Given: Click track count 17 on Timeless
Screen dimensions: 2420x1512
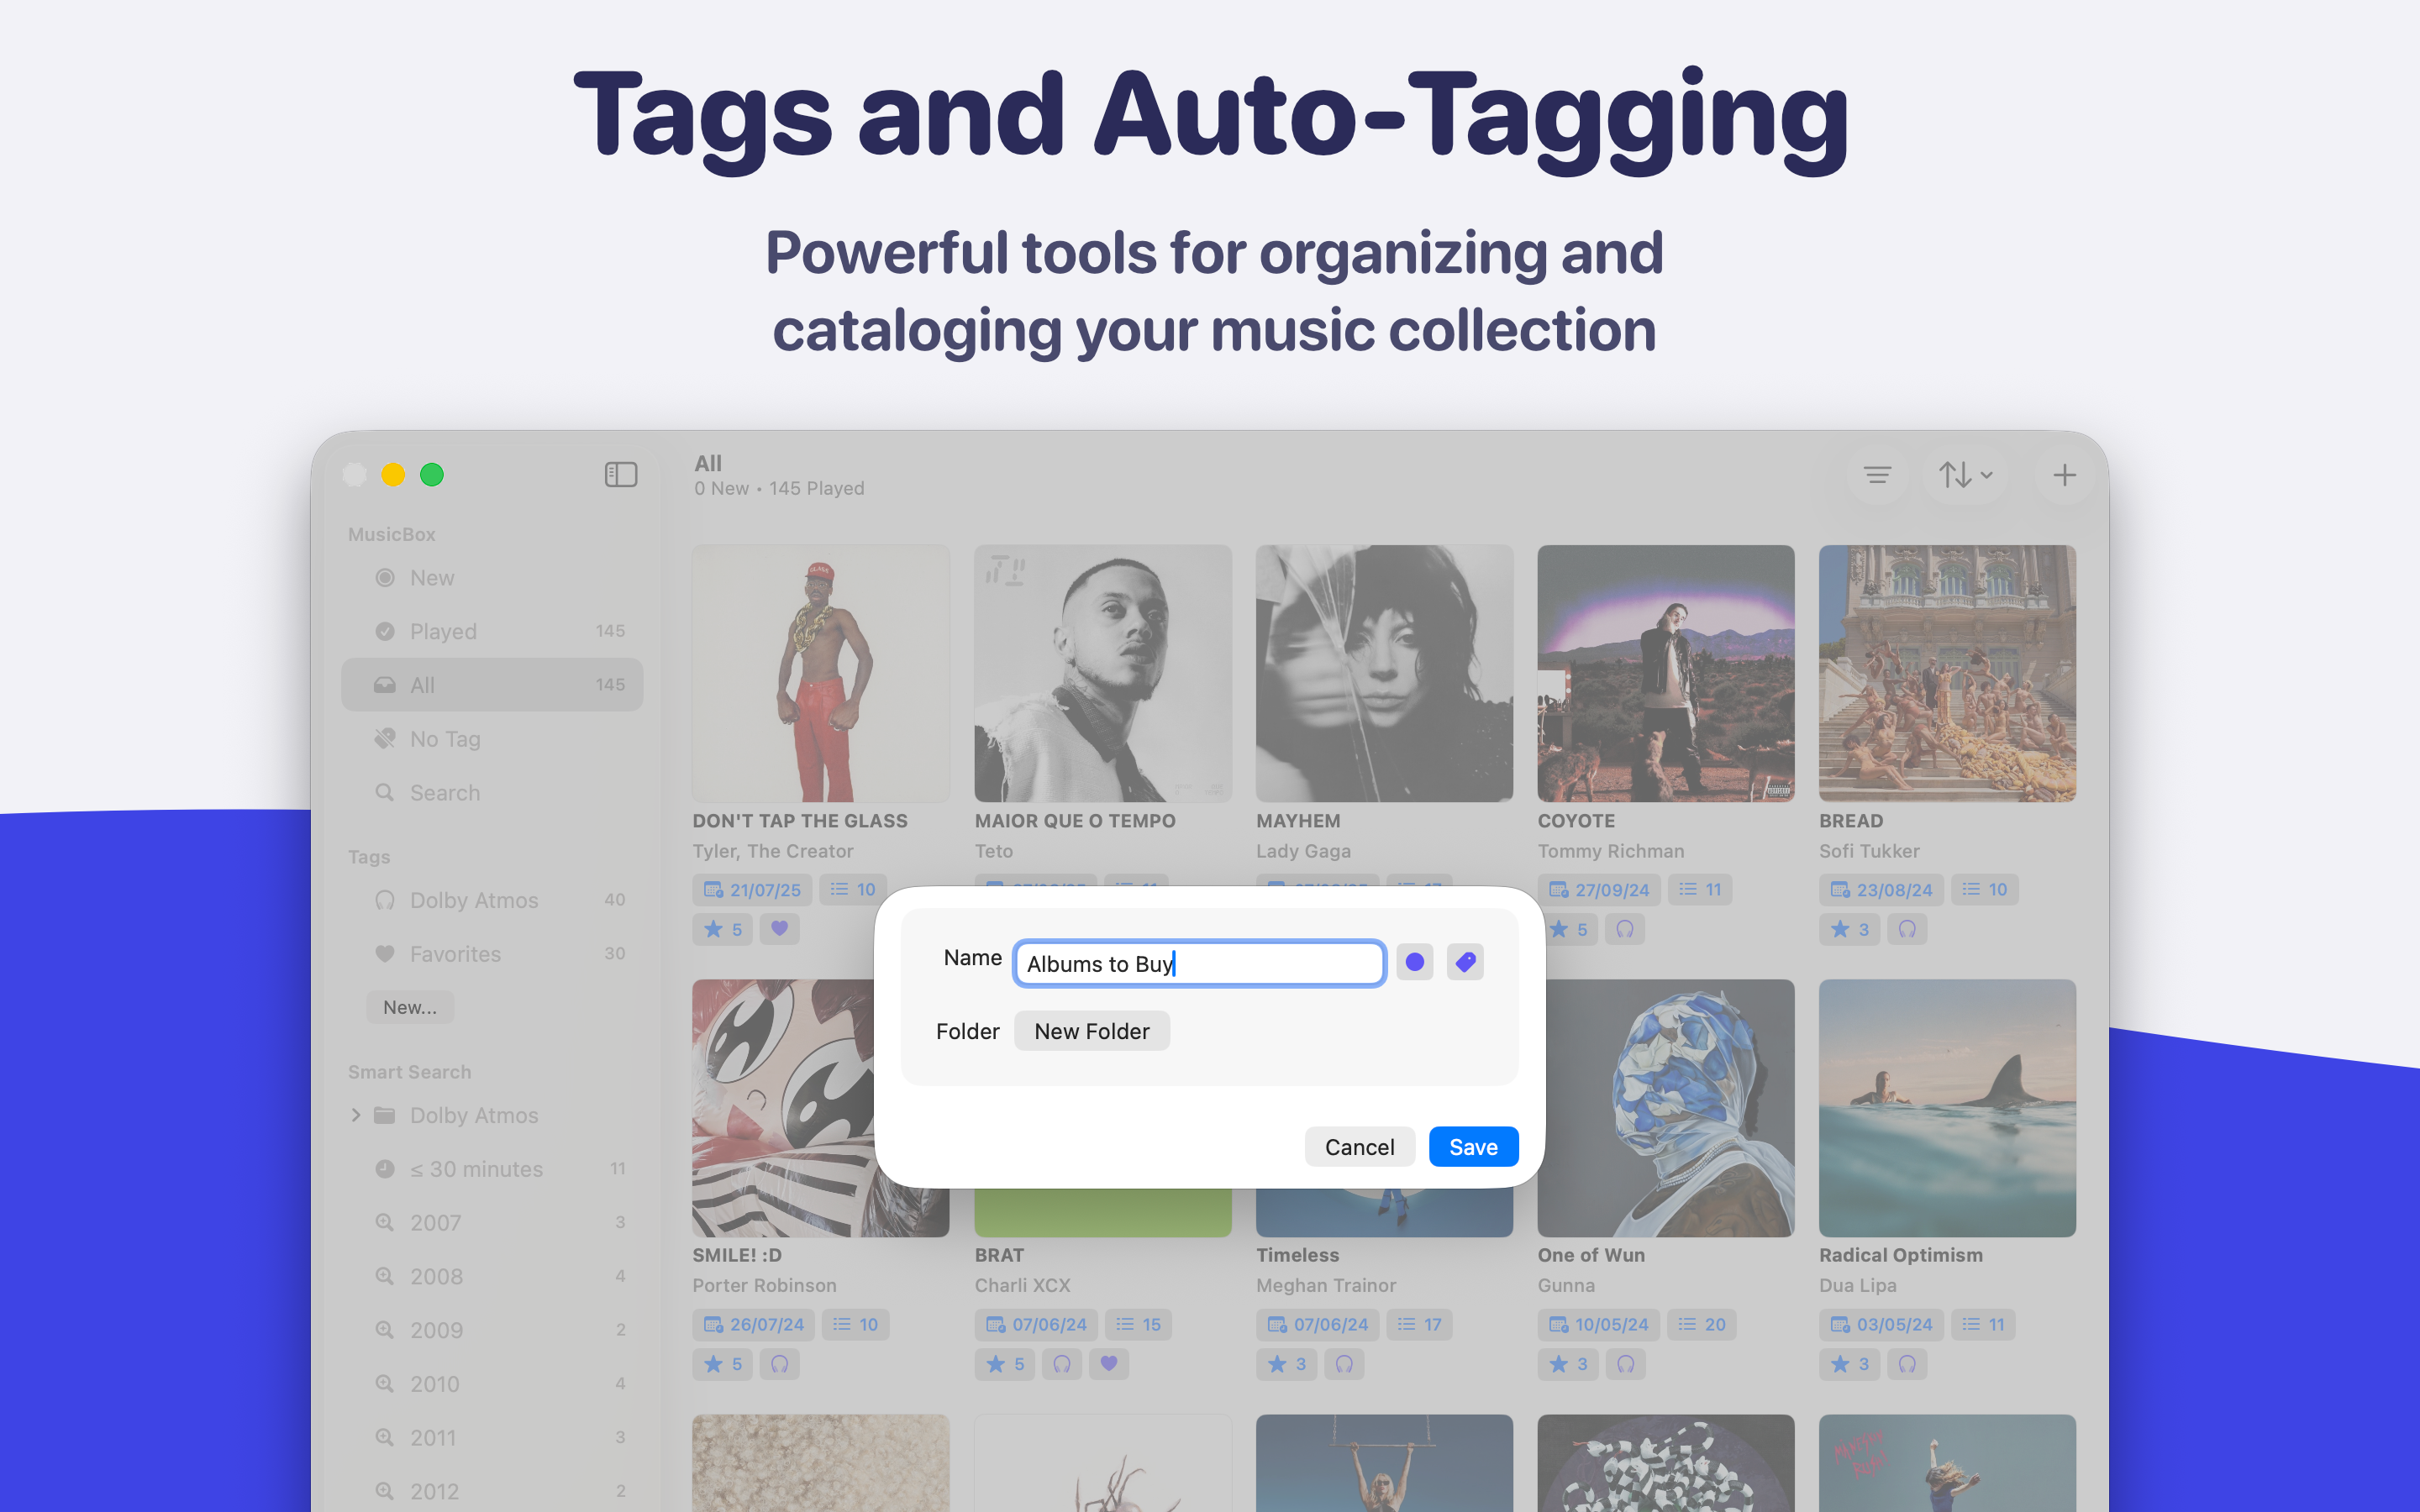Looking at the screenshot, I should pos(1419,1324).
